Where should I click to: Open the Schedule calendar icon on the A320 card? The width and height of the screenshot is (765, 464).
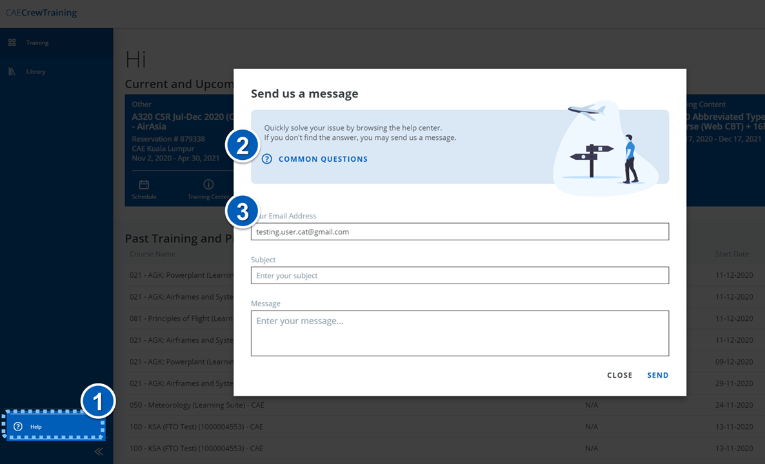point(144,185)
